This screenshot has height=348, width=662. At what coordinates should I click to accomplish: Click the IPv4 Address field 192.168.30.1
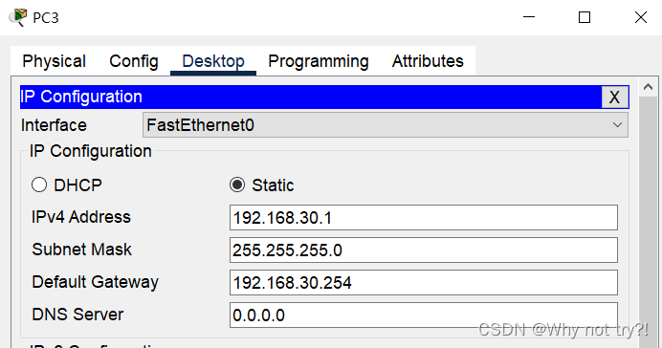424,218
